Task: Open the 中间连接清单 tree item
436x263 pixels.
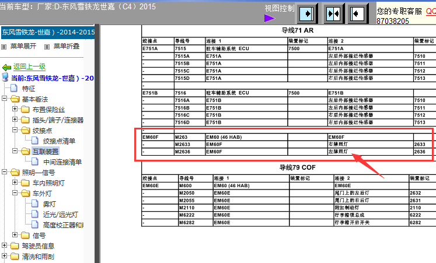Action: coord(62,163)
